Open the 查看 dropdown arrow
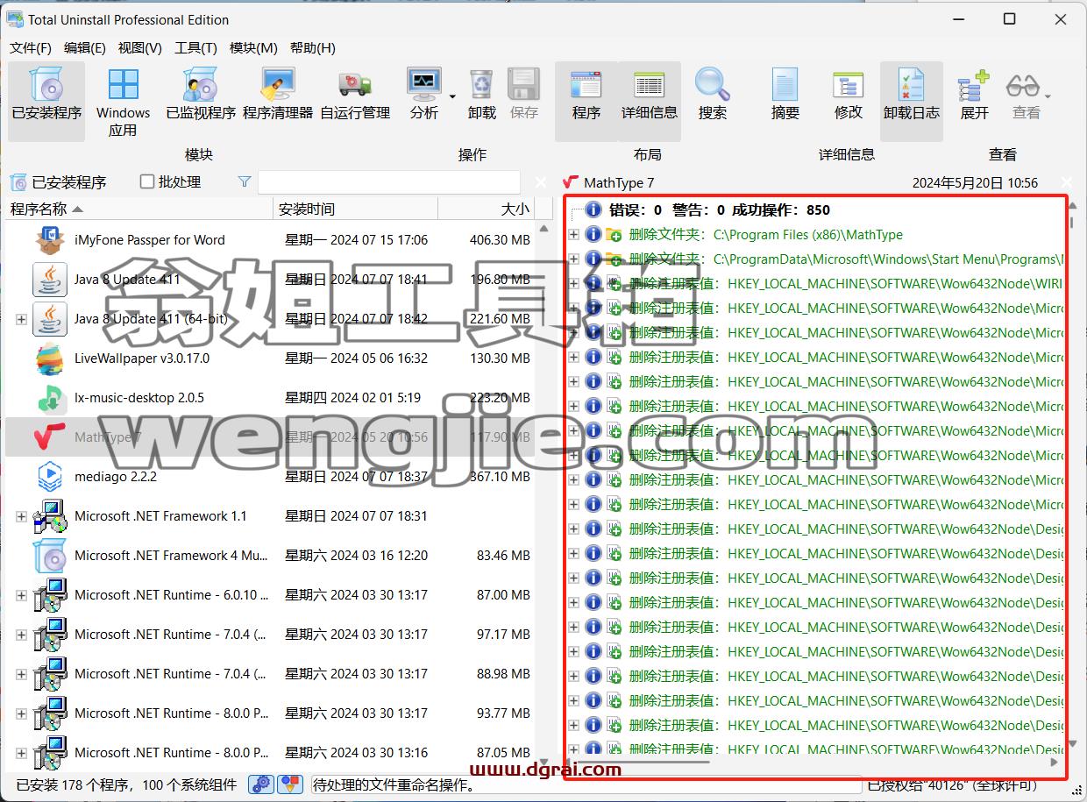The image size is (1087, 802). pyautogui.click(x=1048, y=96)
